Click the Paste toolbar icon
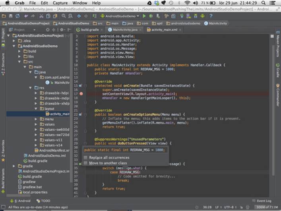This screenshot has height=211, width=281. (55, 16)
